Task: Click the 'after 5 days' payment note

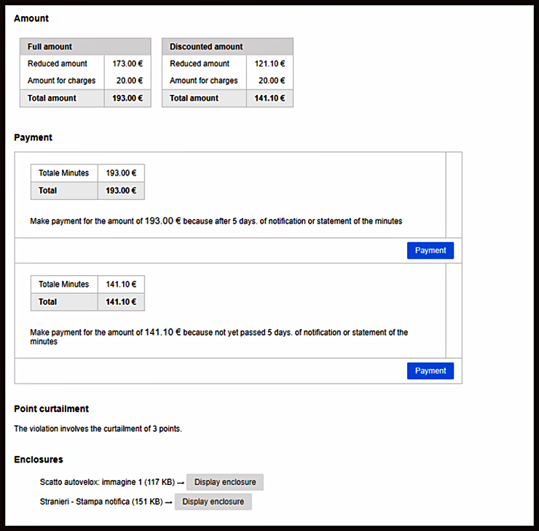Action: click(216, 221)
